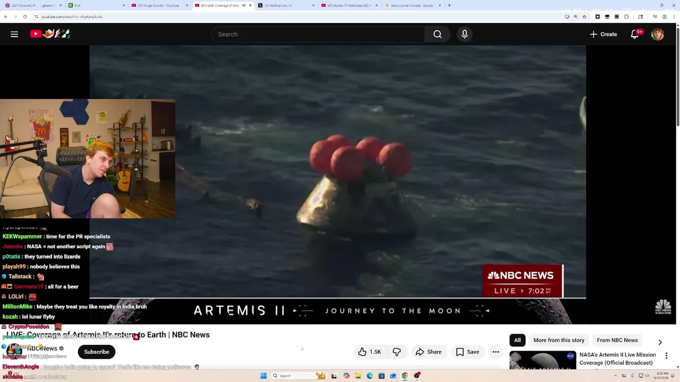Viewport: 680px width, 382px height.
Task: Click into the YouTube search field
Action: coord(318,34)
